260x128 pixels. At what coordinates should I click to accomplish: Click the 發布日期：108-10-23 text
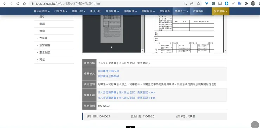point(98,116)
